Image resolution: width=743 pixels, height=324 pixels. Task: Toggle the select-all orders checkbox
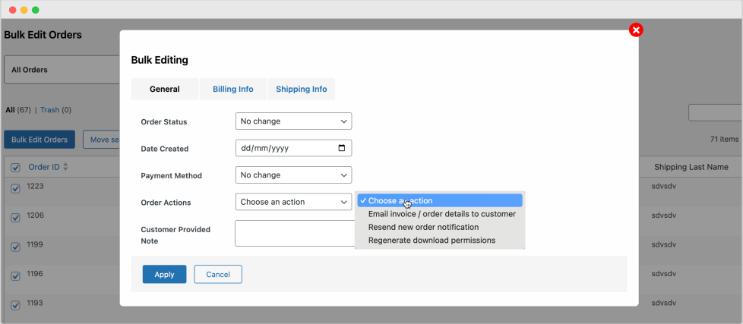point(15,167)
